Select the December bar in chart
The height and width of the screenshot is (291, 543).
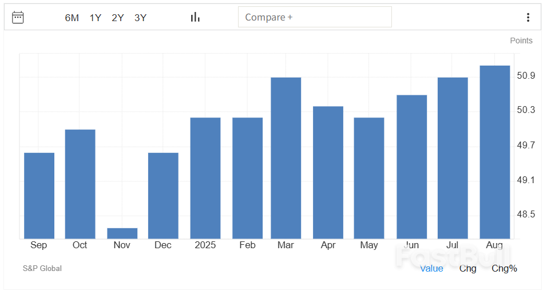pos(163,196)
